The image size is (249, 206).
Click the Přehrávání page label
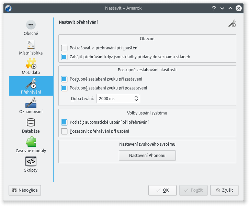coord(31,92)
